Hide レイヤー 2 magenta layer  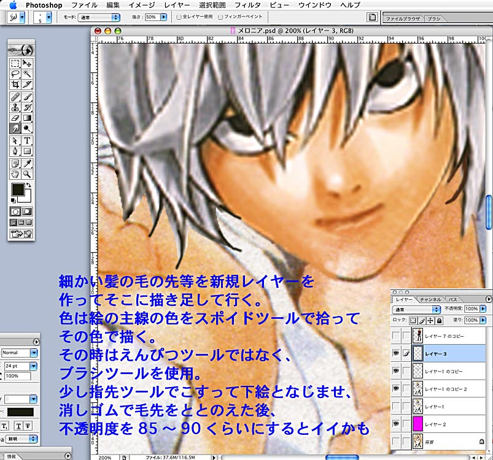[396, 424]
